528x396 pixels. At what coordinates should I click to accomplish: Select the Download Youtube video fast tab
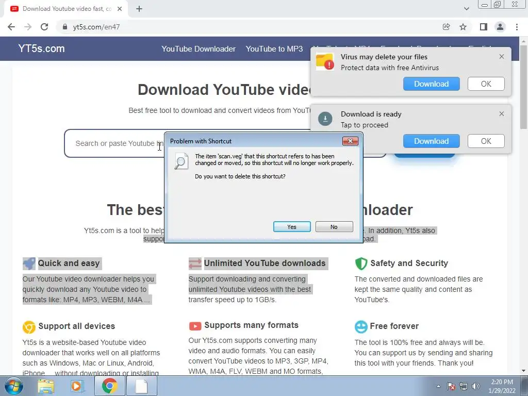coord(66,9)
